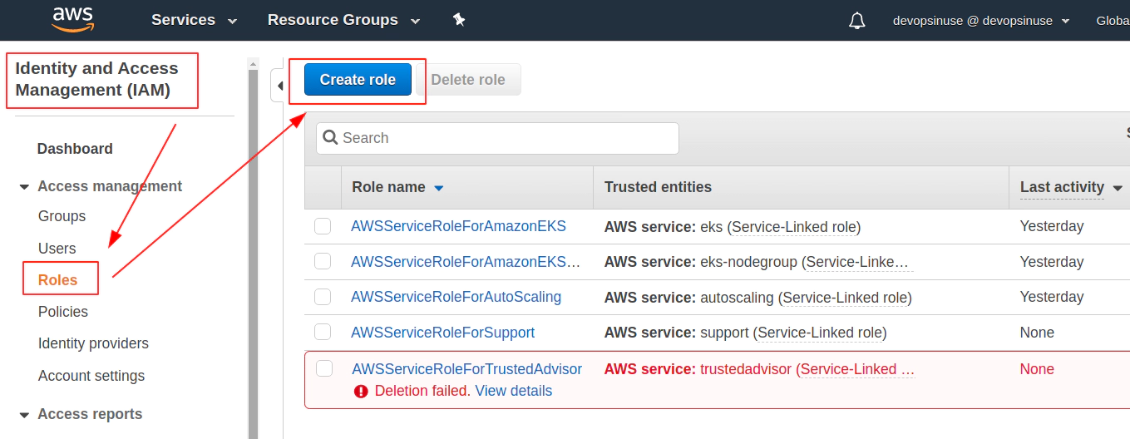The height and width of the screenshot is (439, 1130).
Task: Open Policies in the sidebar
Action: [63, 312]
